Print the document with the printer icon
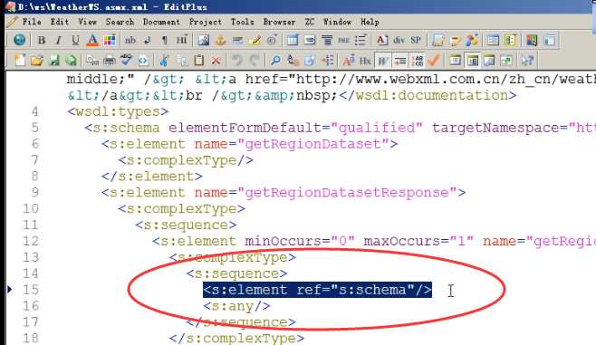The image size is (596, 345). pyautogui.click(x=110, y=60)
